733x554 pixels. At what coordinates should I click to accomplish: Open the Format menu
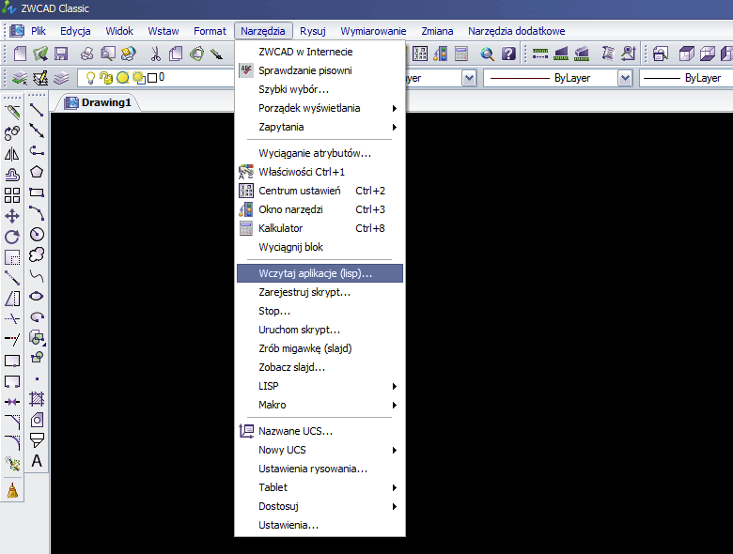coord(210,31)
